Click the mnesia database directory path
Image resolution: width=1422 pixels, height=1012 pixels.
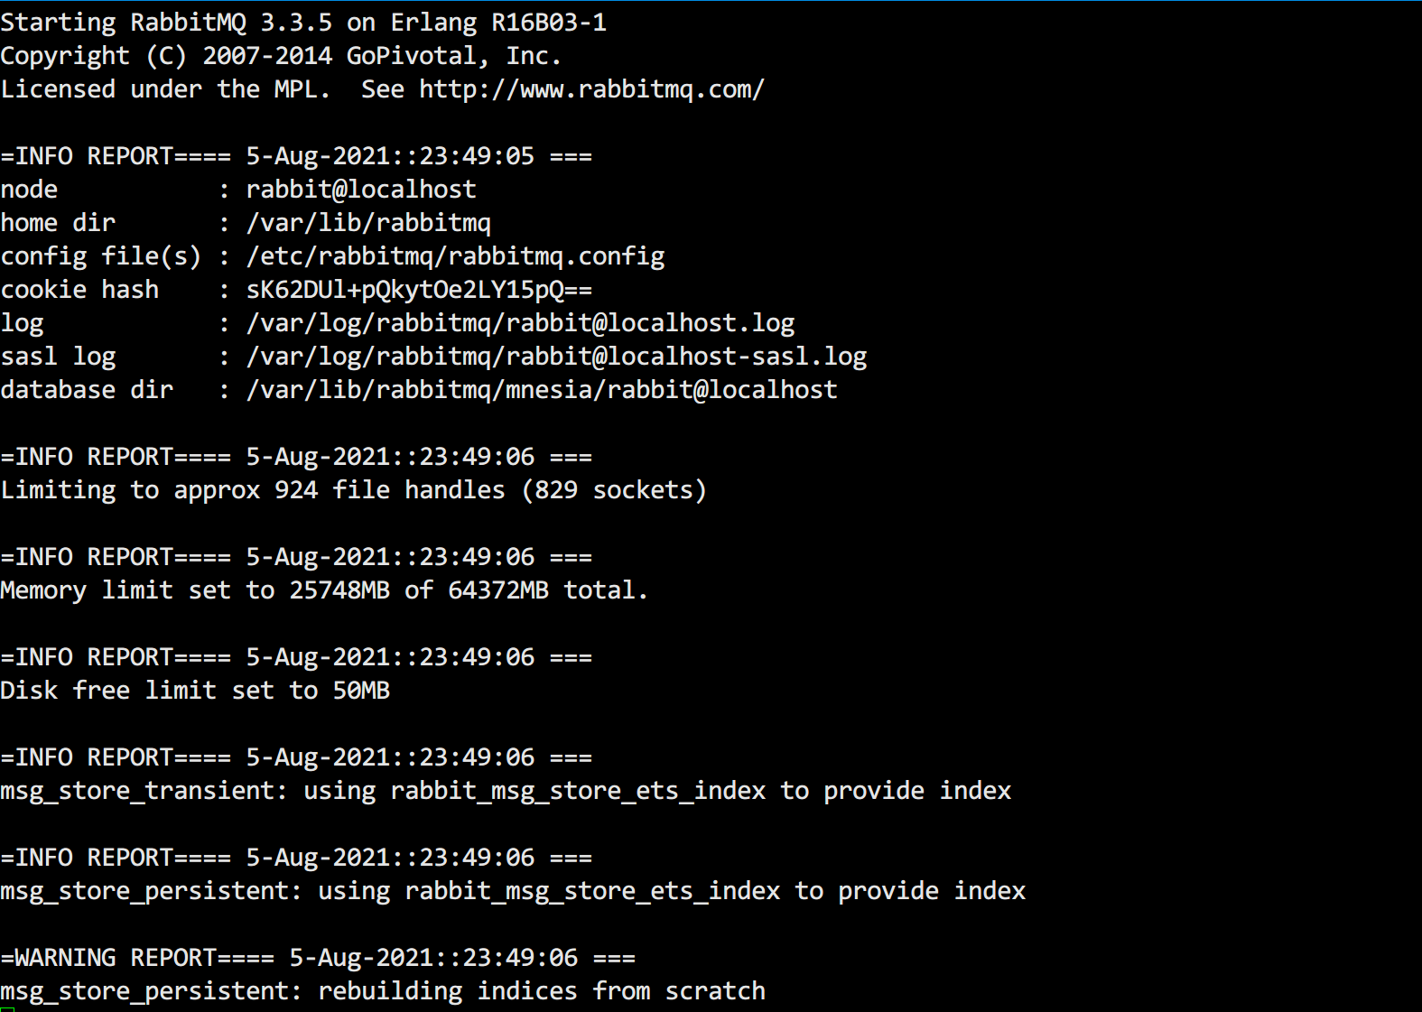[x=542, y=390]
